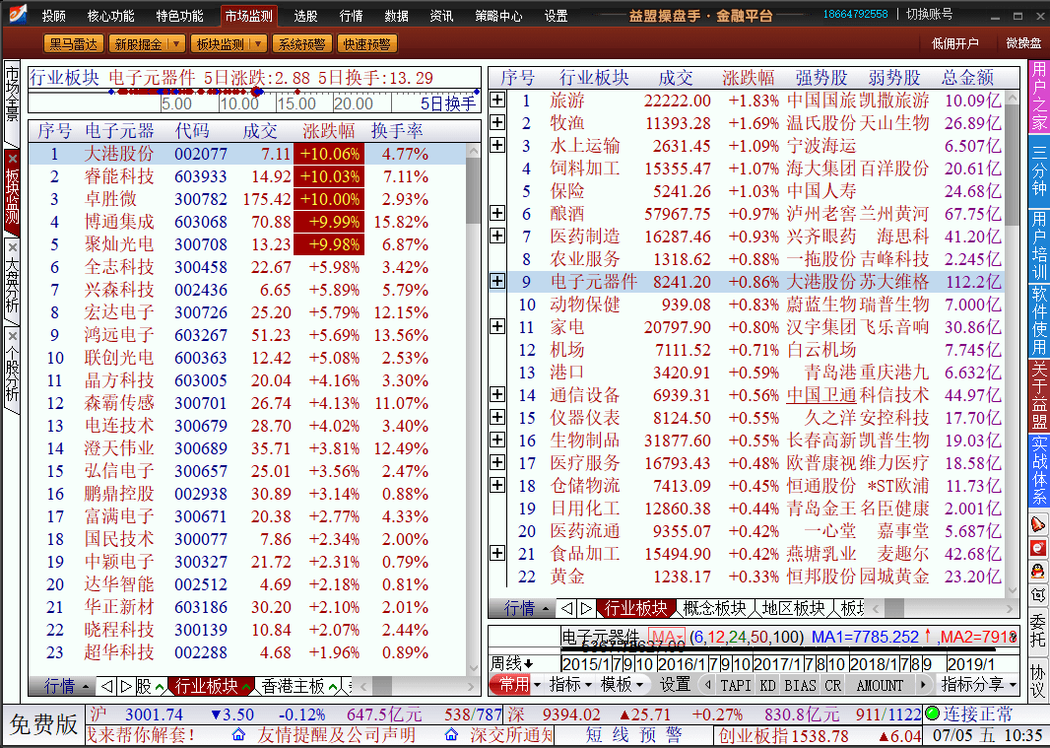Click the screenshot icon above 委托
Image resolution: width=1050 pixels, height=748 pixels.
coord(1037,595)
